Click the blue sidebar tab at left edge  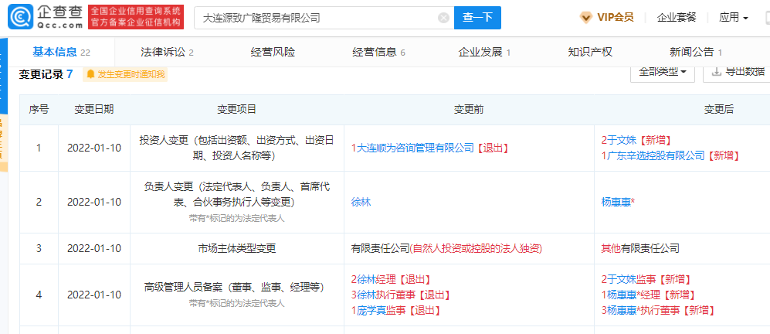3,76
